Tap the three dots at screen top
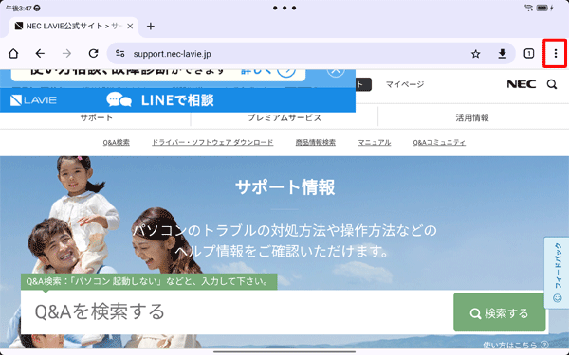 (284, 8)
